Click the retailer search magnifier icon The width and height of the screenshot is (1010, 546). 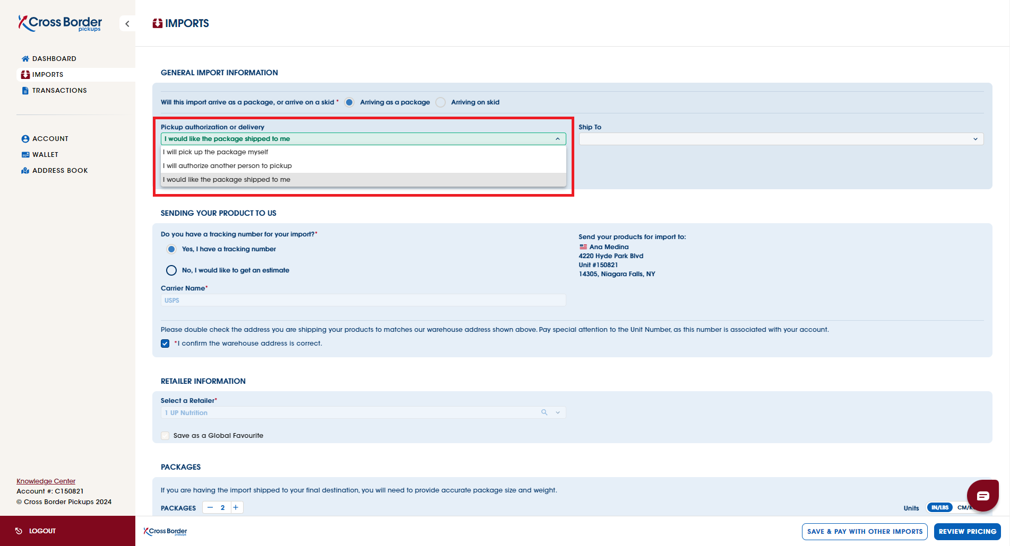click(x=544, y=412)
